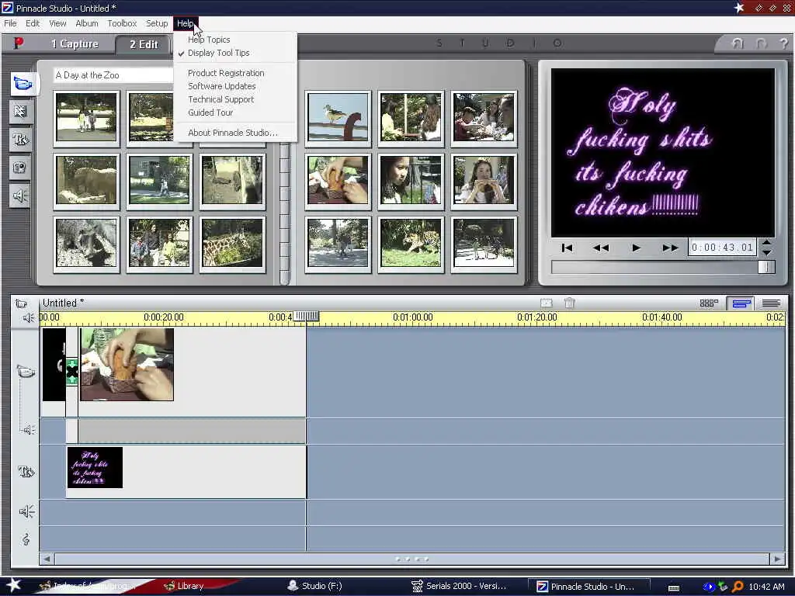The height and width of the screenshot is (596, 795).
Task: Open Help Topics
Action: (x=209, y=40)
